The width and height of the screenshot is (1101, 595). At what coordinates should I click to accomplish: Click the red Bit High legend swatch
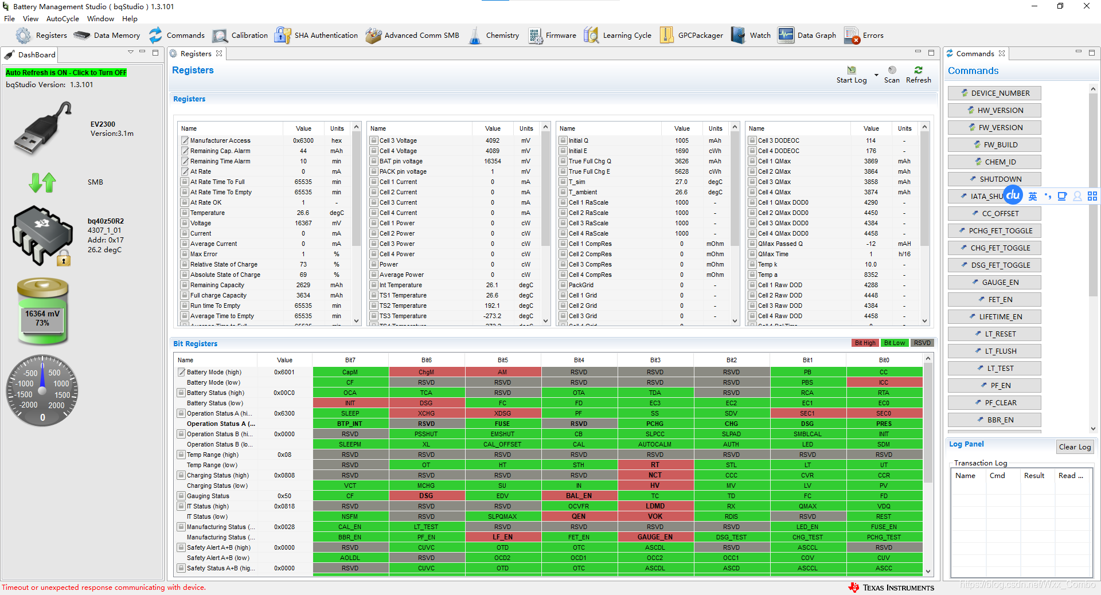pos(865,343)
